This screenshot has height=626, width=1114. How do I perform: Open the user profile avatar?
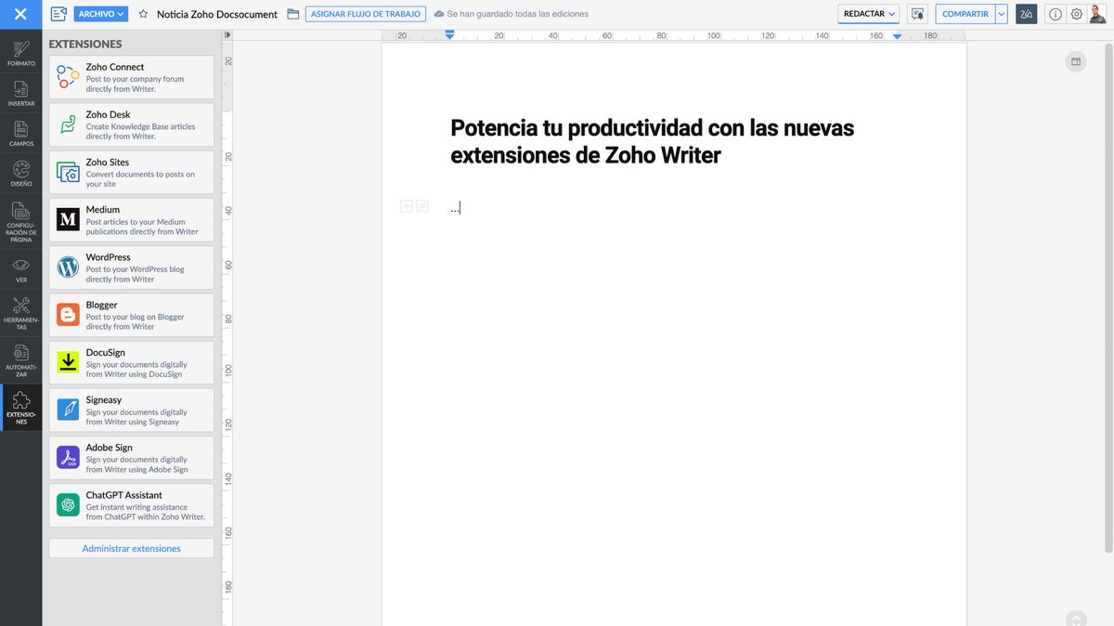(1098, 14)
